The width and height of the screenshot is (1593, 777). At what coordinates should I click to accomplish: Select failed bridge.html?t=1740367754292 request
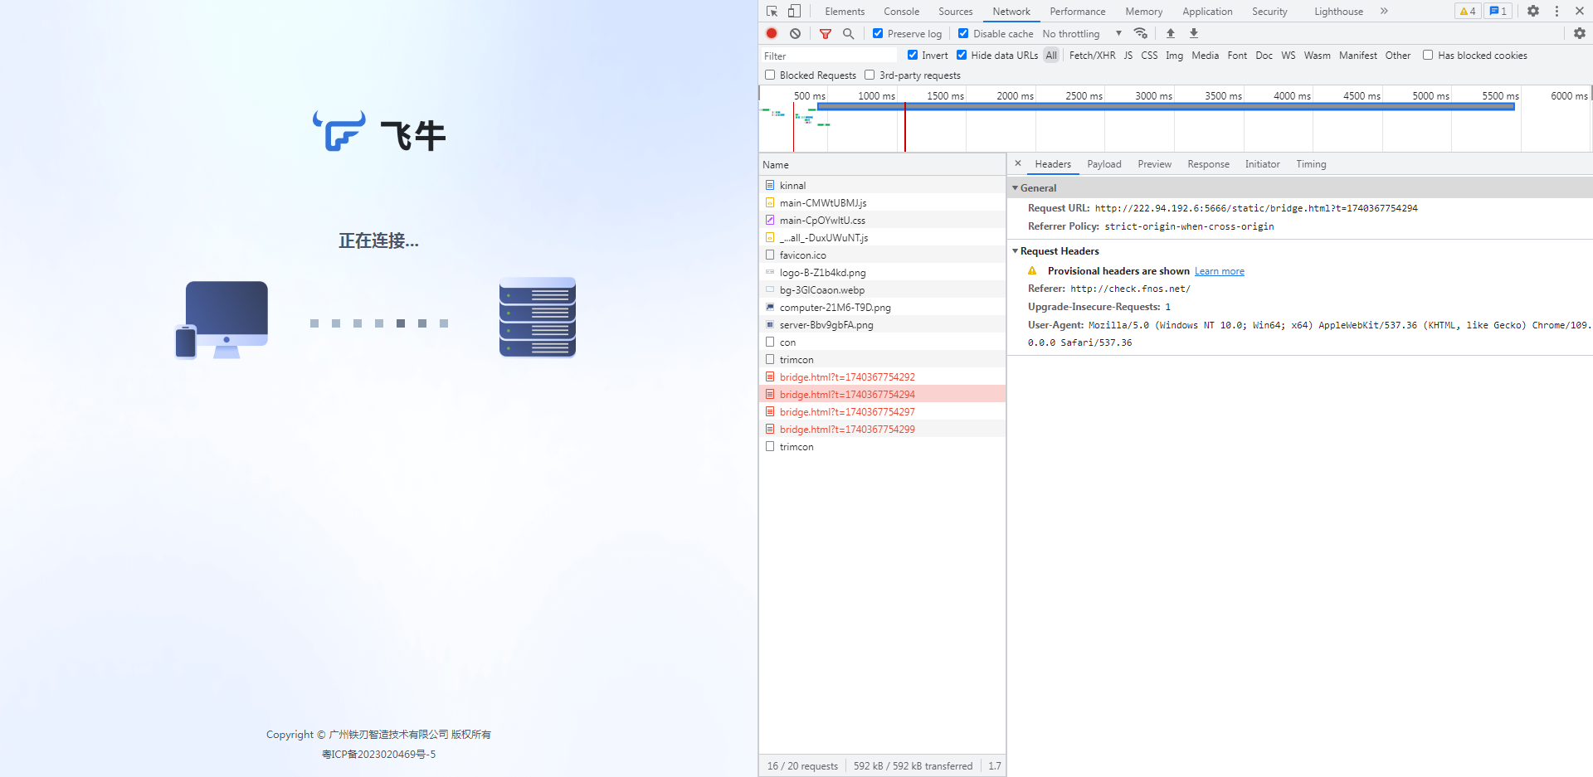point(882,376)
